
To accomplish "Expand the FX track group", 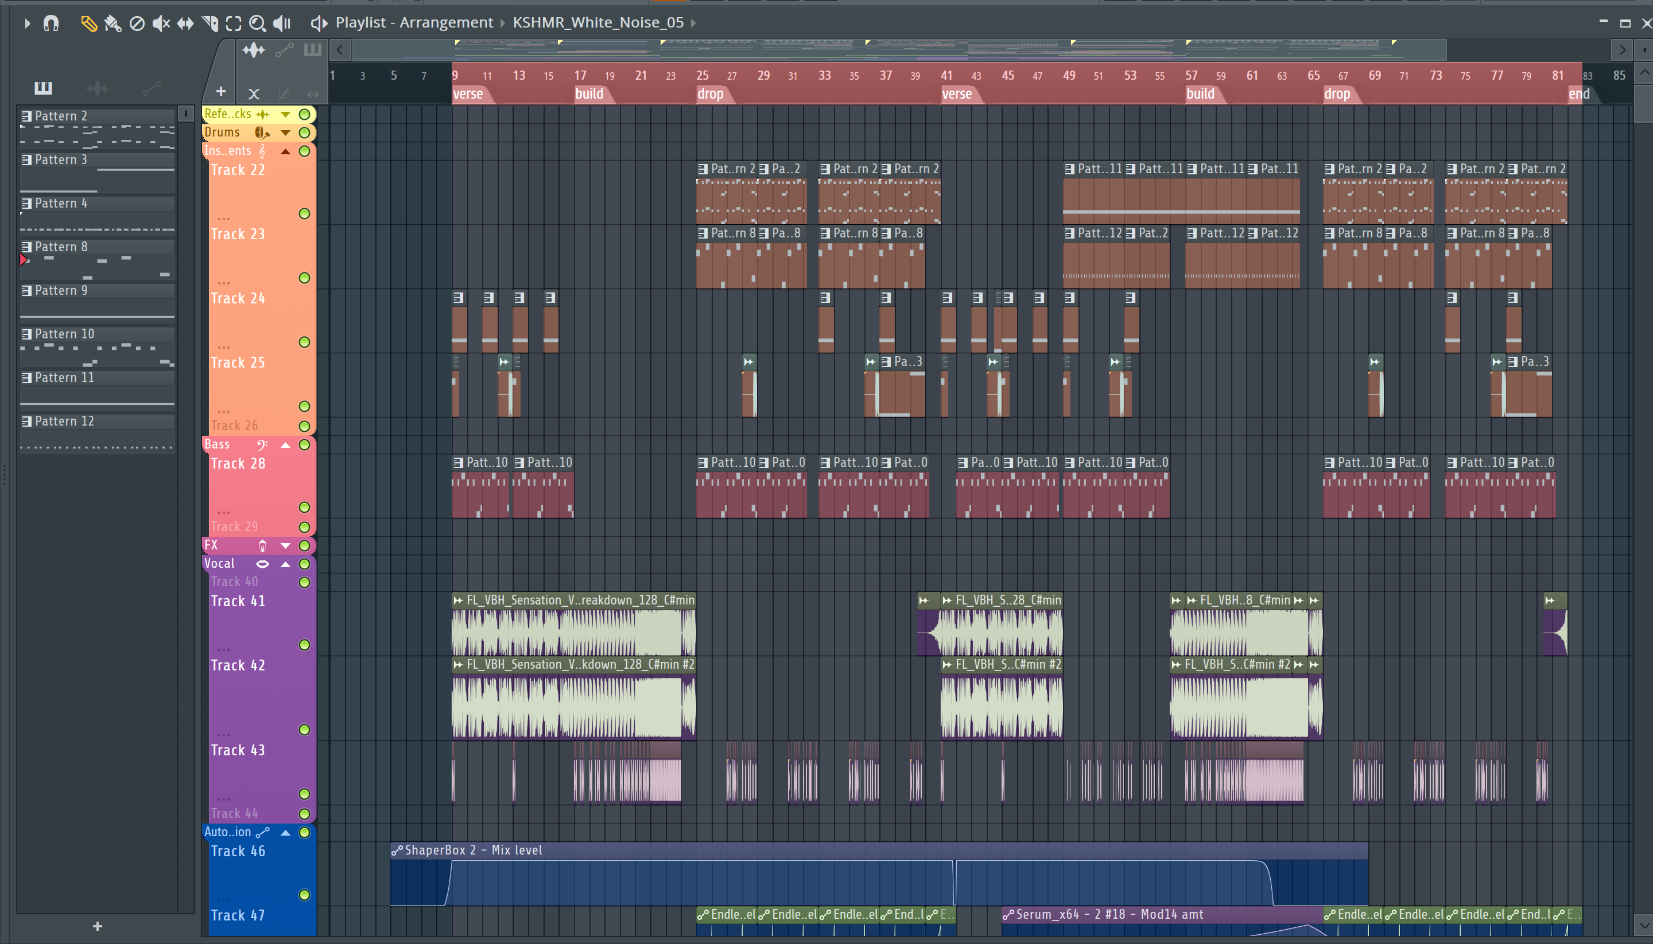I will [285, 545].
